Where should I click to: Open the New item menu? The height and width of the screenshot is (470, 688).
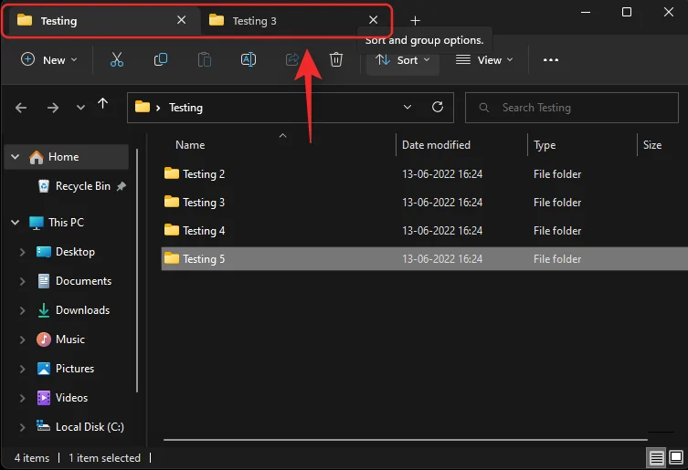(x=49, y=59)
